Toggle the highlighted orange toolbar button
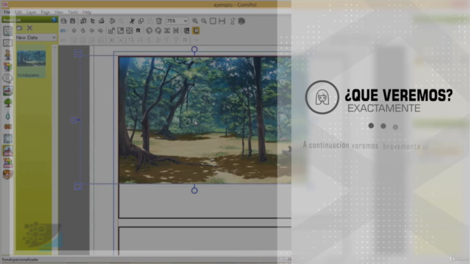The height and width of the screenshot is (264, 470). tap(196, 31)
